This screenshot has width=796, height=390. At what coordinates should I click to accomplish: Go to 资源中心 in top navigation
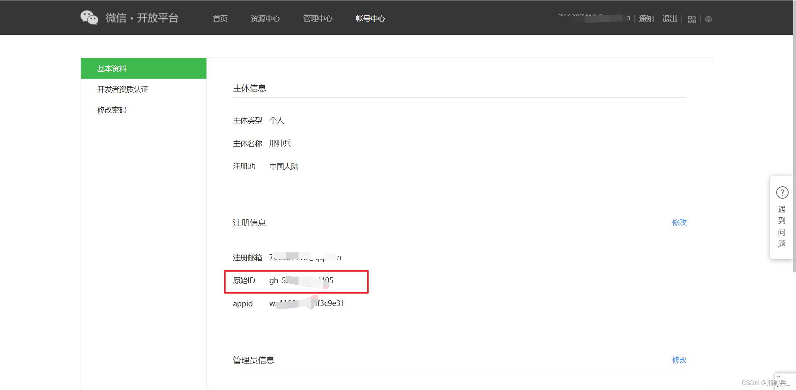tap(265, 18)
